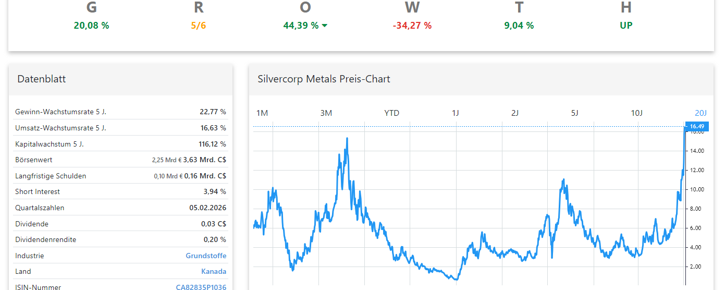Switch chart to 2J range
The width and height of the screenshot is (725, 290).
515,113
